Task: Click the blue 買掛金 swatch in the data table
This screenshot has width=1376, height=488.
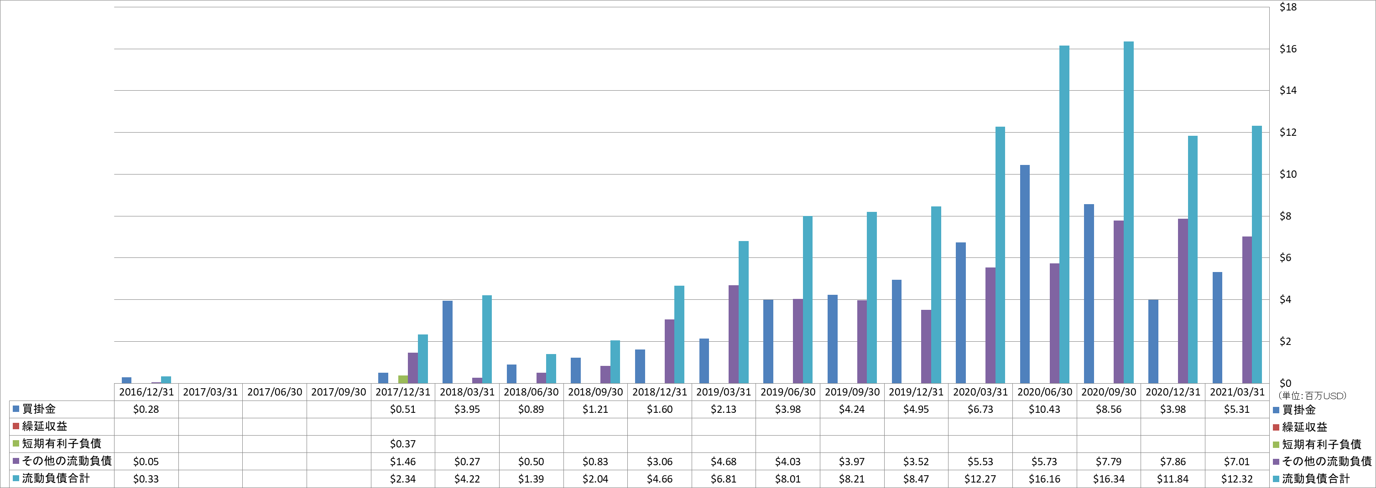Action: coord(16,409)
